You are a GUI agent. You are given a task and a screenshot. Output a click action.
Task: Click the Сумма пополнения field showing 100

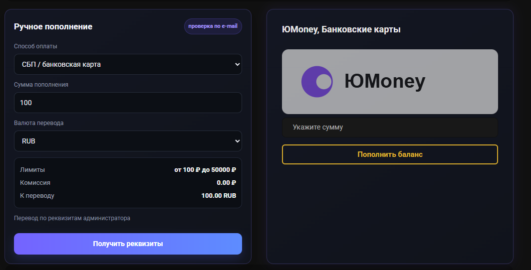pyautogui.click(x=128, y=103)
